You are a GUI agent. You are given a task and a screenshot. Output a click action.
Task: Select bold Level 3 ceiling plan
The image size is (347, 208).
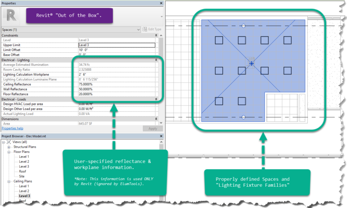click(24, 196)
